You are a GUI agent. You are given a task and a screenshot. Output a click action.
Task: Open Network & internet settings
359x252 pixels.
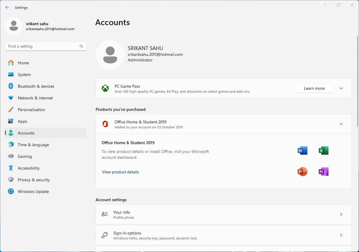coord(35,98)
